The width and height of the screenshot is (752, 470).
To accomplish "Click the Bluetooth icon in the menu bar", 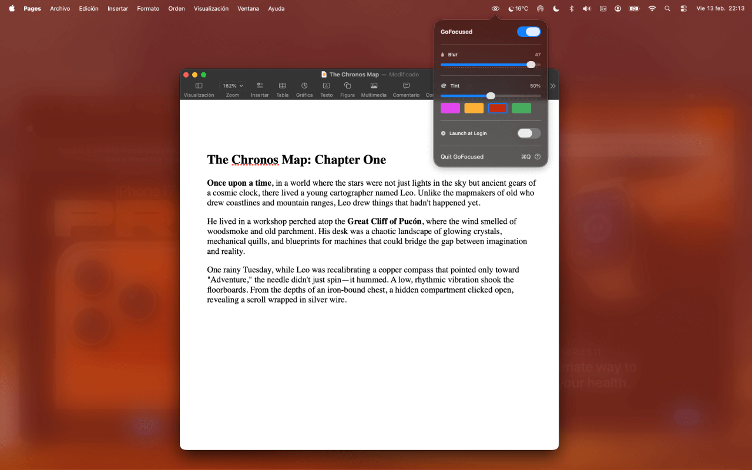I will [x=571, y=8].
